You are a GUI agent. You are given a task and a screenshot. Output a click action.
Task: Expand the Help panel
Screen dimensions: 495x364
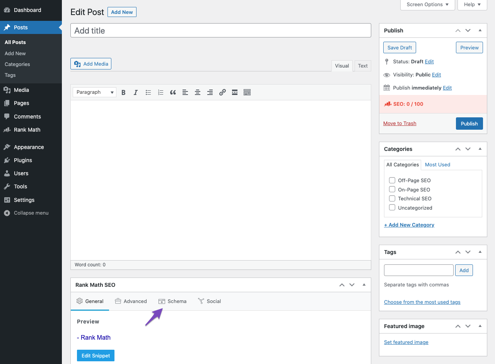click(472, 5)
